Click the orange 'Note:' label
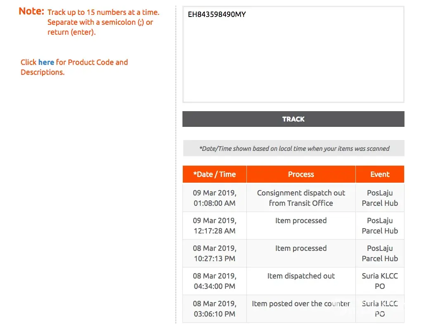The image size is (440, 324). 31,12
